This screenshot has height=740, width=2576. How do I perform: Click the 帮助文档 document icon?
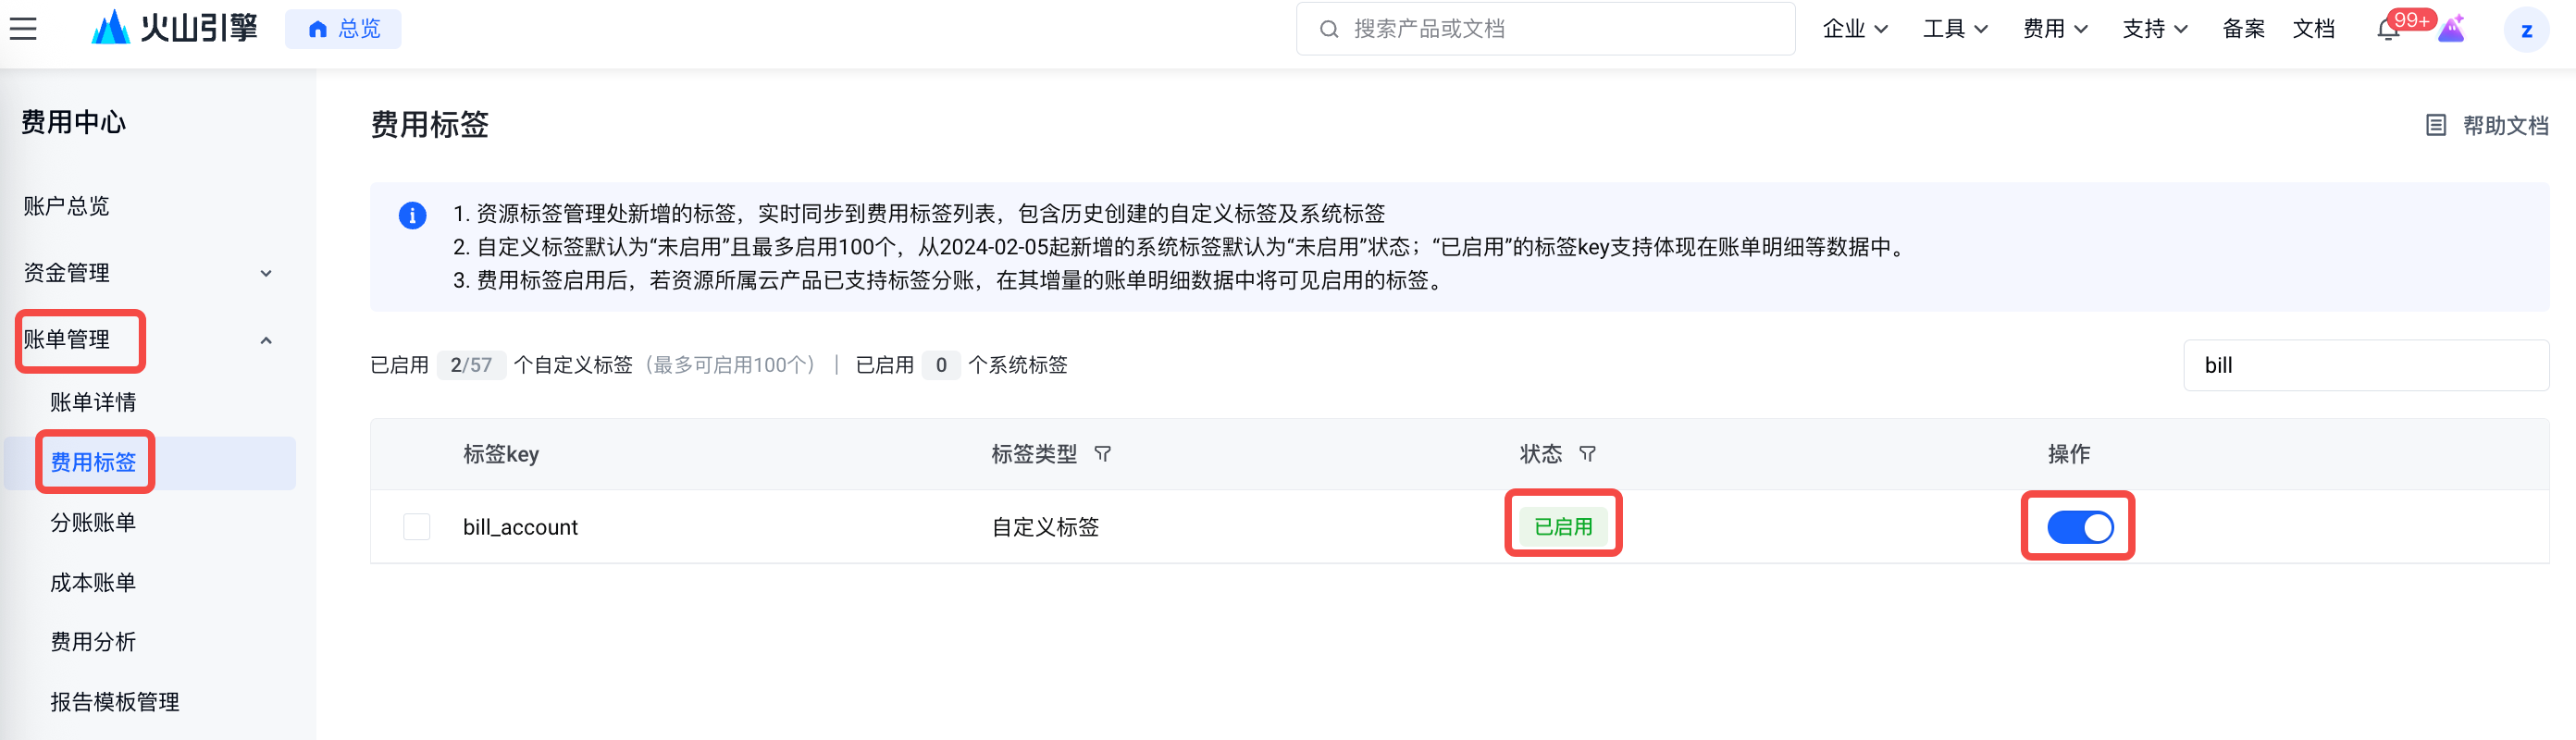[2435, 125]
